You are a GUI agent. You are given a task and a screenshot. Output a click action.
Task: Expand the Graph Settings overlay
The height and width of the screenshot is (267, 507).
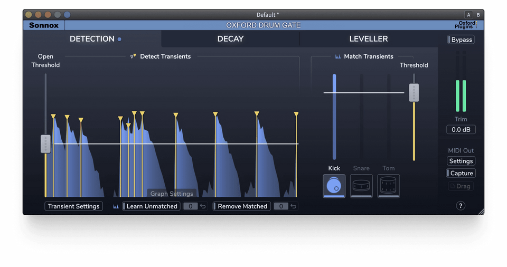click(x=172, y=194)
